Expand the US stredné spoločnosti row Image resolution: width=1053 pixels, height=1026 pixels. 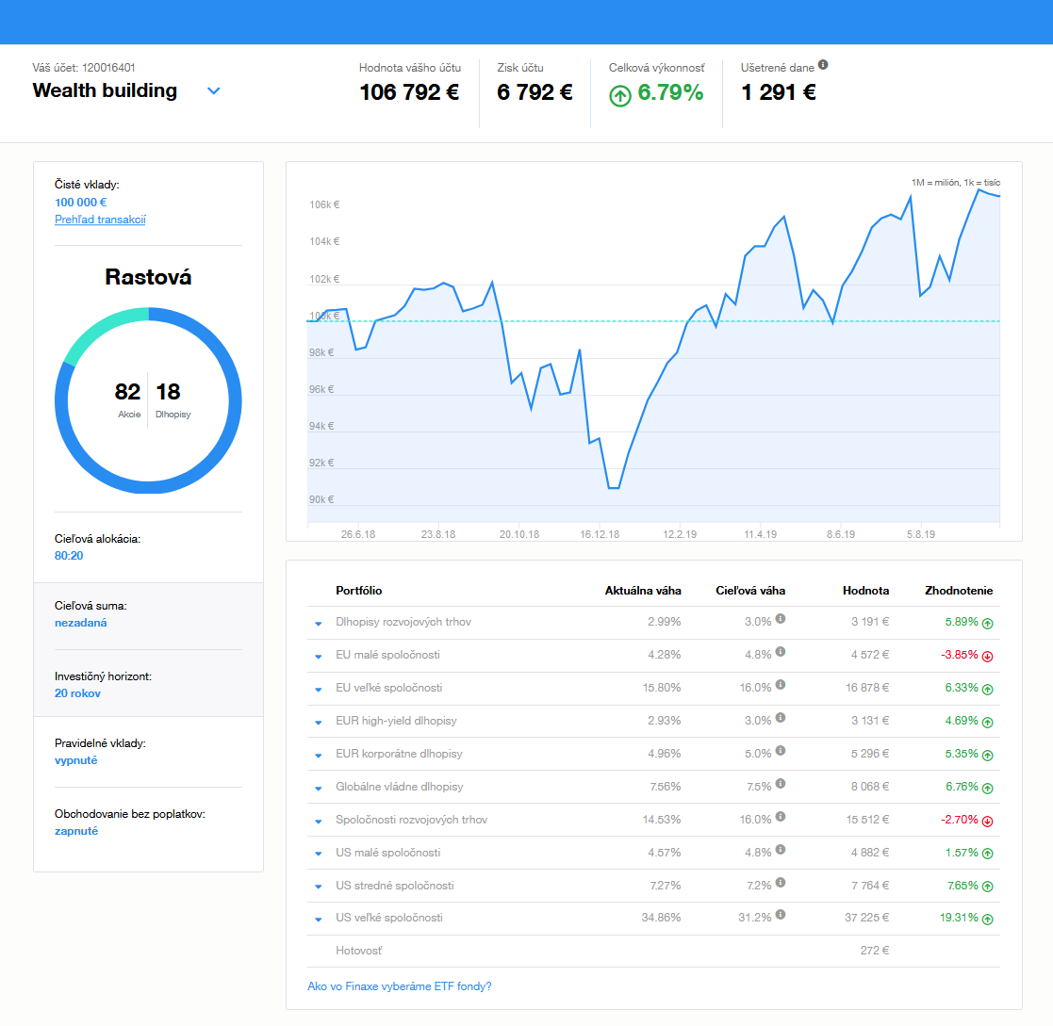(x=319, y=888)
